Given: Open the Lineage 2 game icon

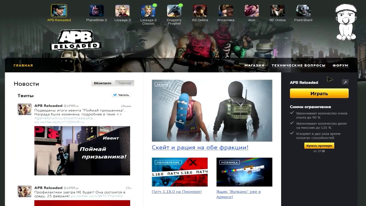Looking at the screenshot, I should (x=122, y=11).
